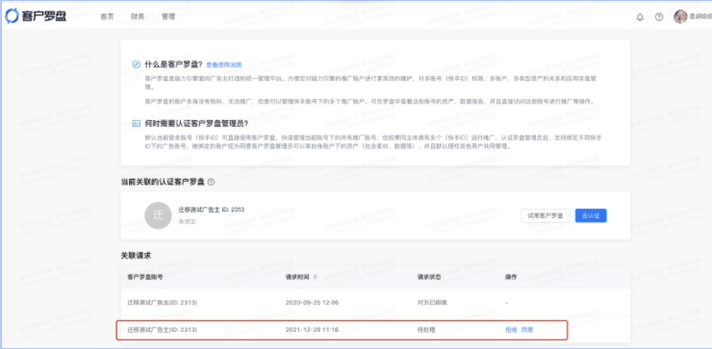Click the 未绑定 status text
This screenshot has width=712, height=349.
[x=187, y=223]
